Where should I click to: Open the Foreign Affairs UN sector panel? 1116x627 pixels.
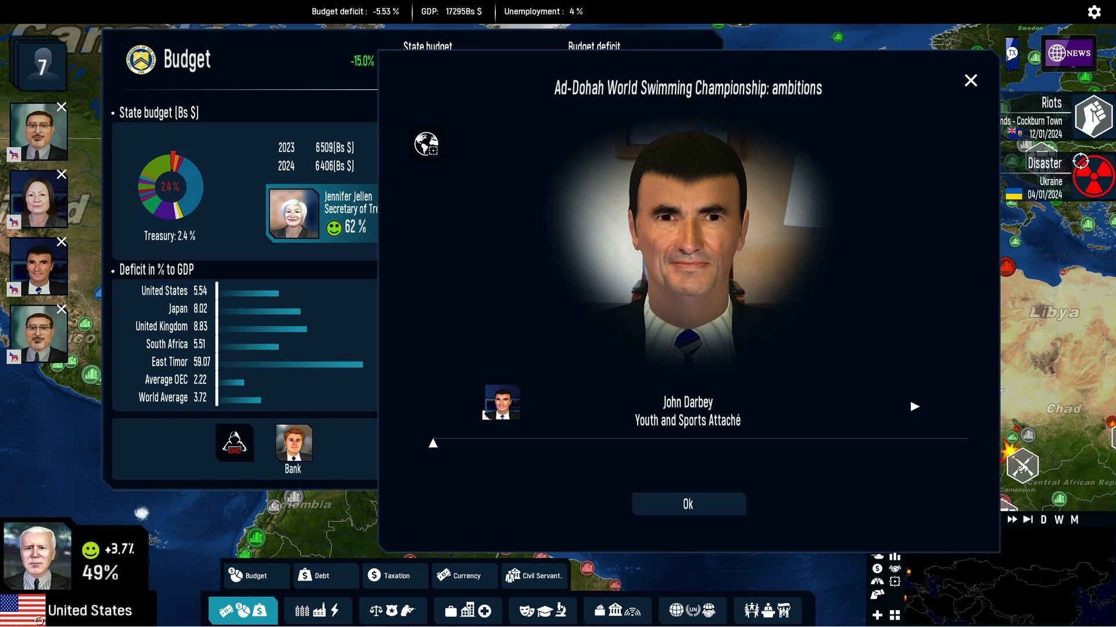click(x=692, y=611)
